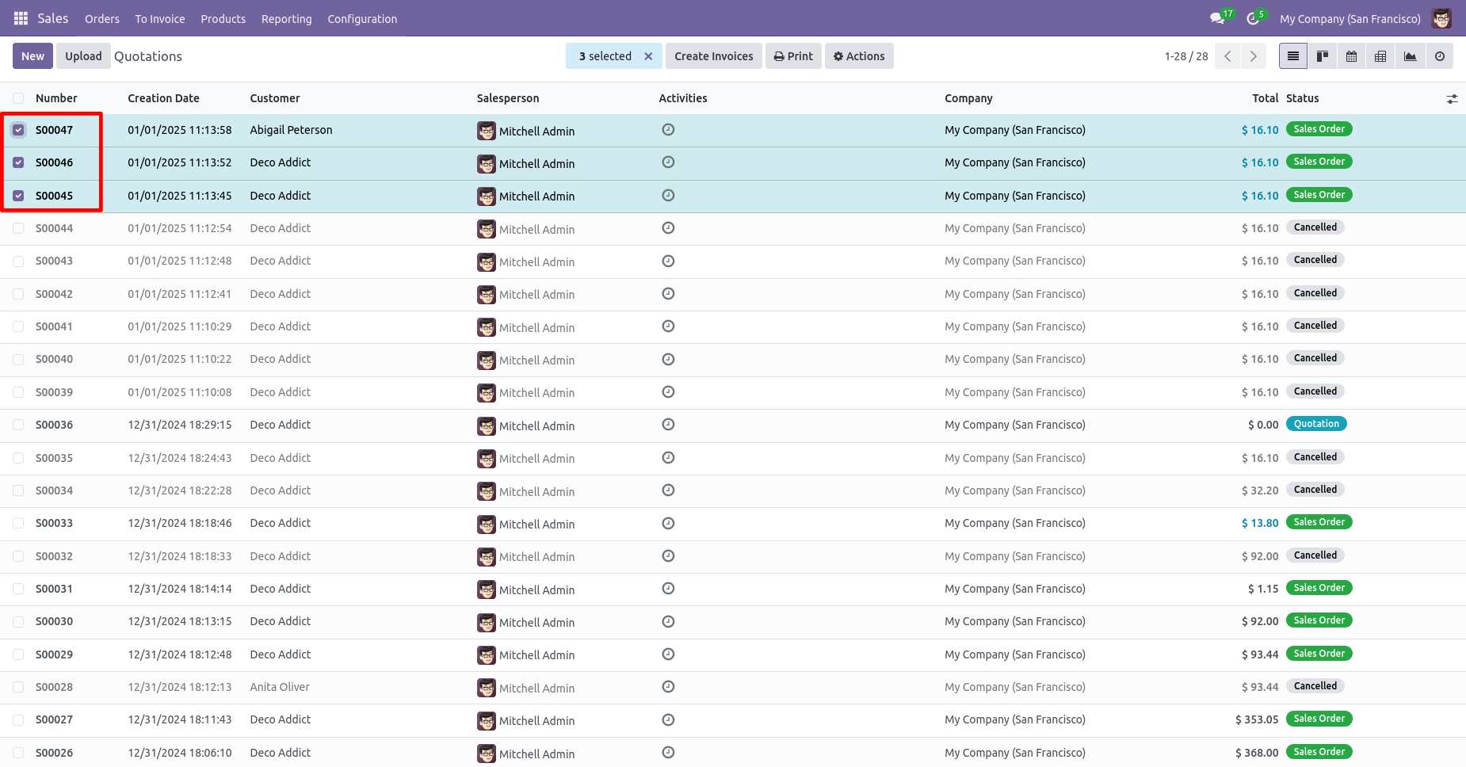Open customer Anita Oliver in S00028 row
Image resolution: width=1466 pixels, height=767 pixels.
(280, 687)
